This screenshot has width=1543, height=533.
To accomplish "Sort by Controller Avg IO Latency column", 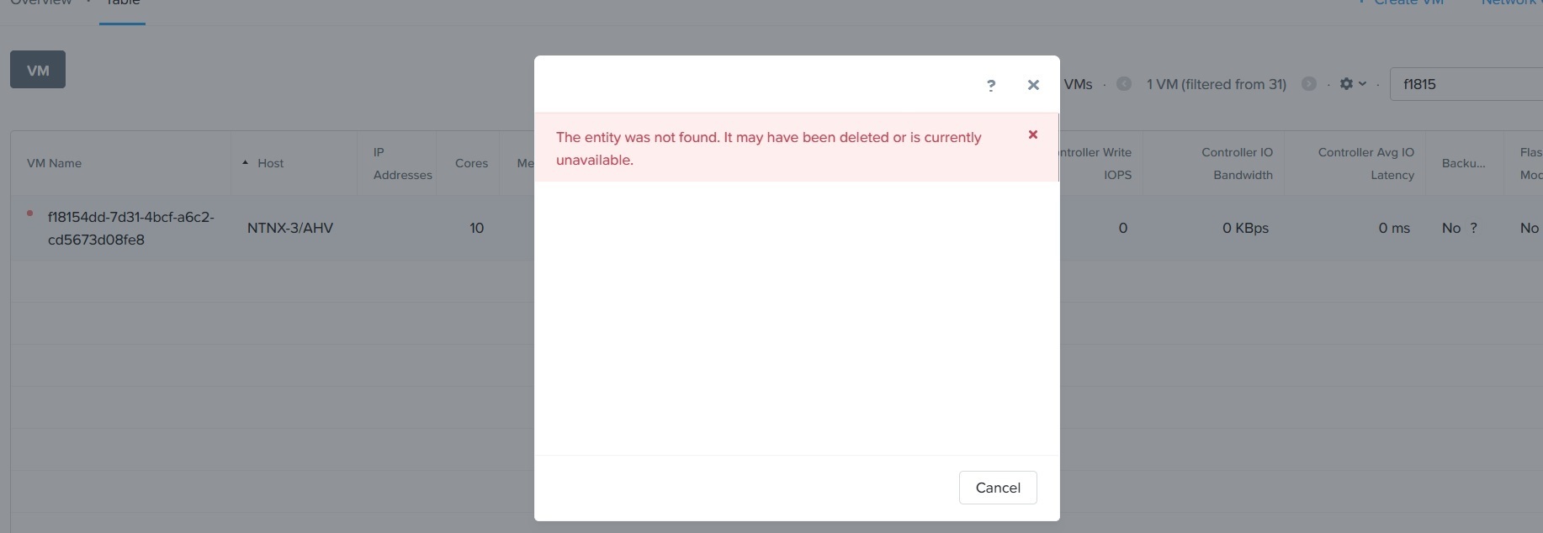I will point(1366,163).
